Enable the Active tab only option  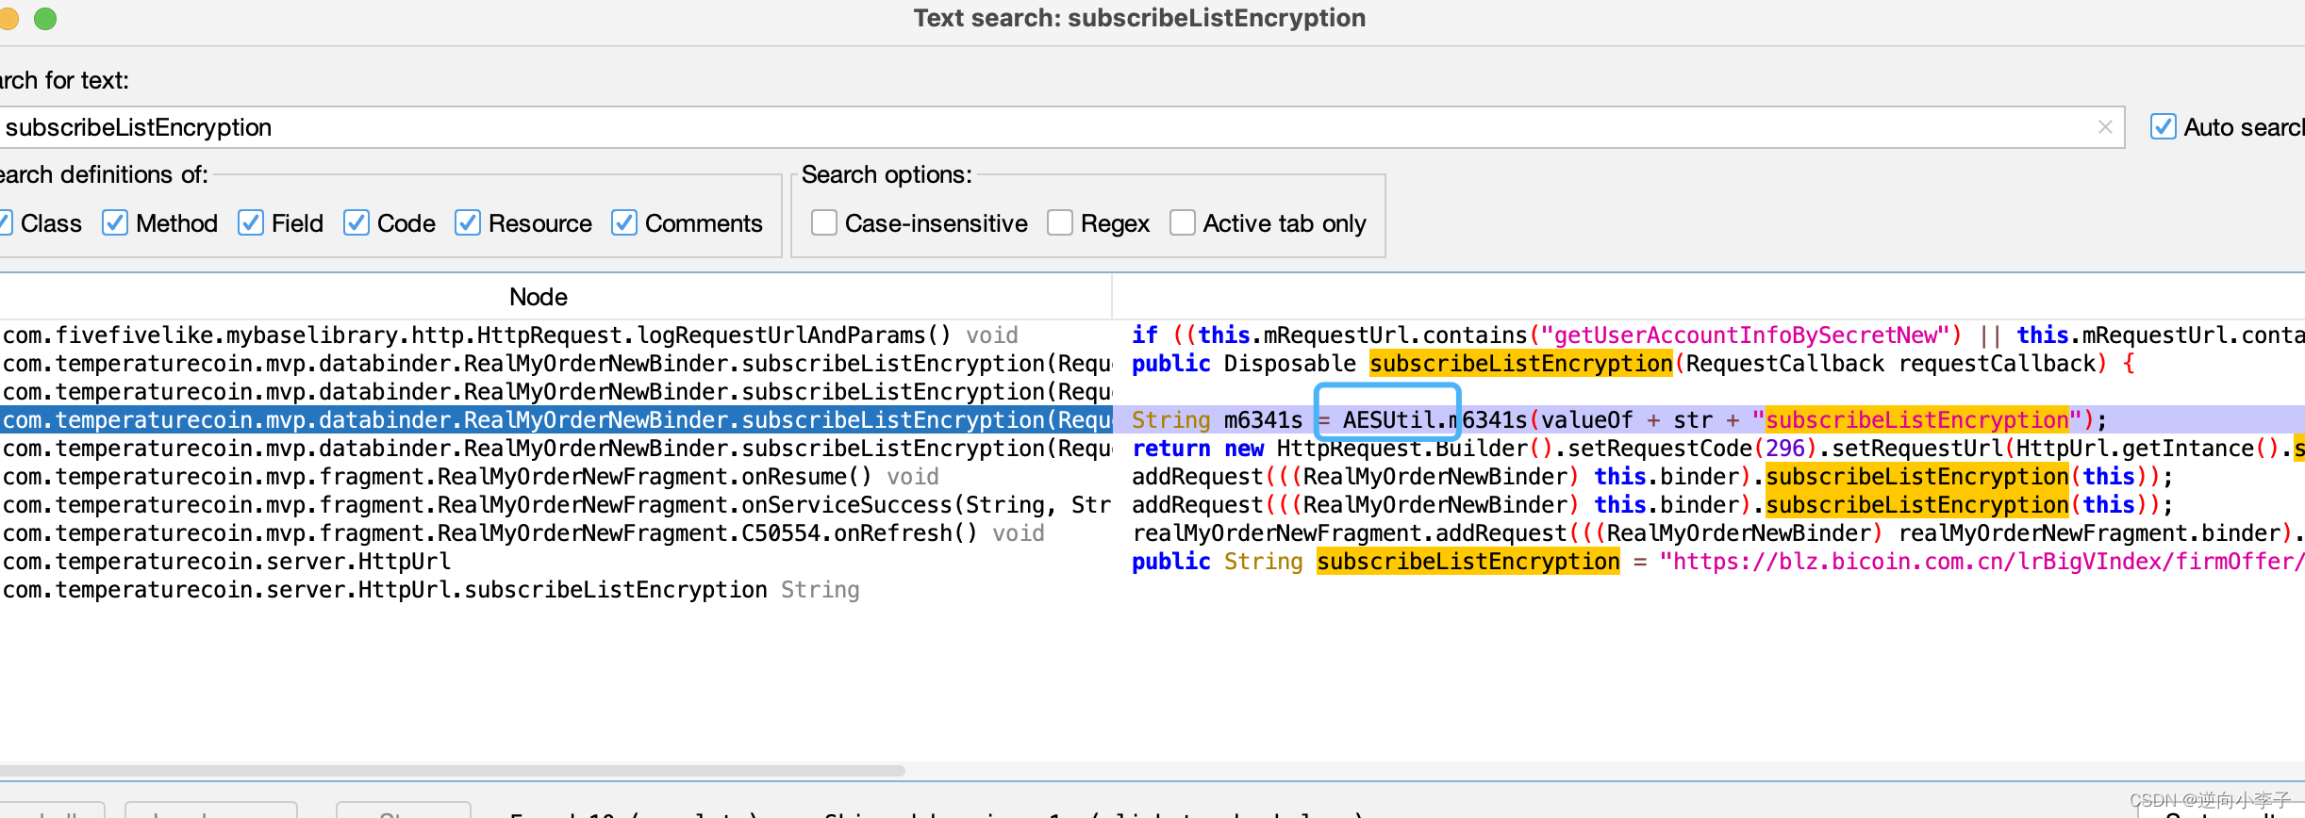1183,223
